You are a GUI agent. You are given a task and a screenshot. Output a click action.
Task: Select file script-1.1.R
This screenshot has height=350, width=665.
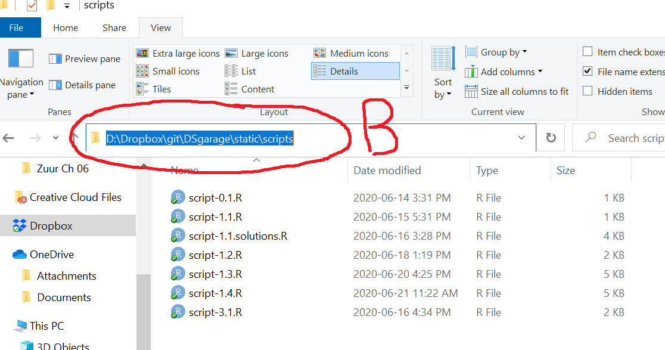click(216, 217)
